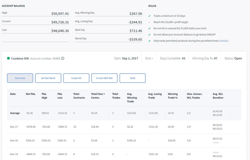Switch to the 30-Year Bond tab

(48, 78)
